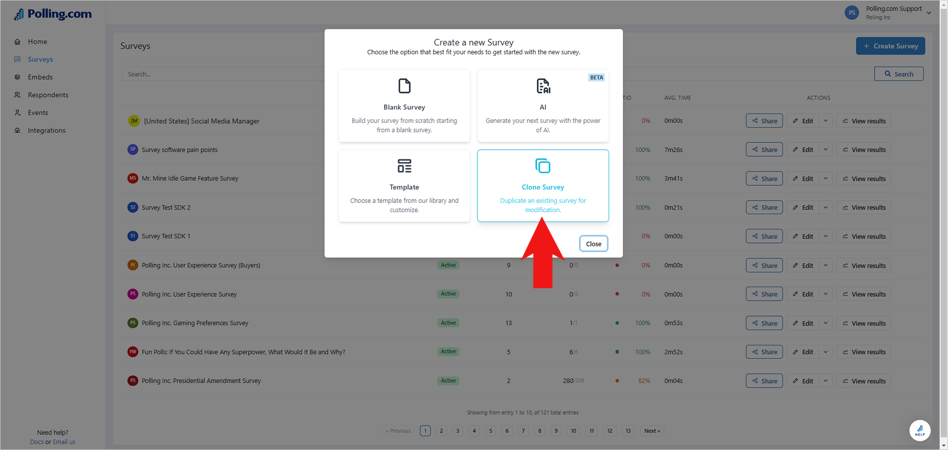Open Integrations section
This screenshot has width=948, height=450.
point(46,130)
